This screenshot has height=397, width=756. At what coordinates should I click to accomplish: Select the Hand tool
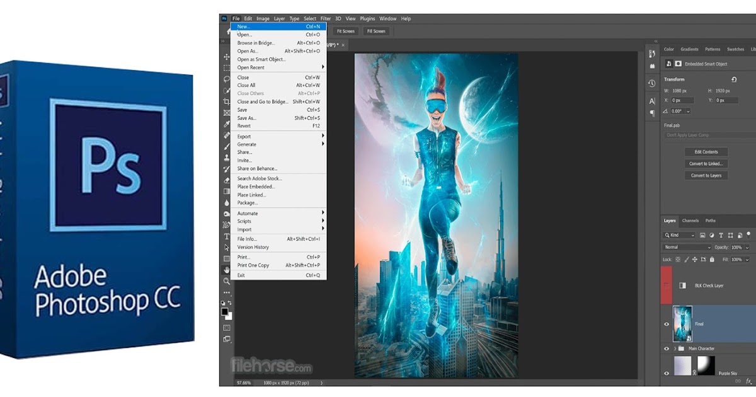coord(227,270)
